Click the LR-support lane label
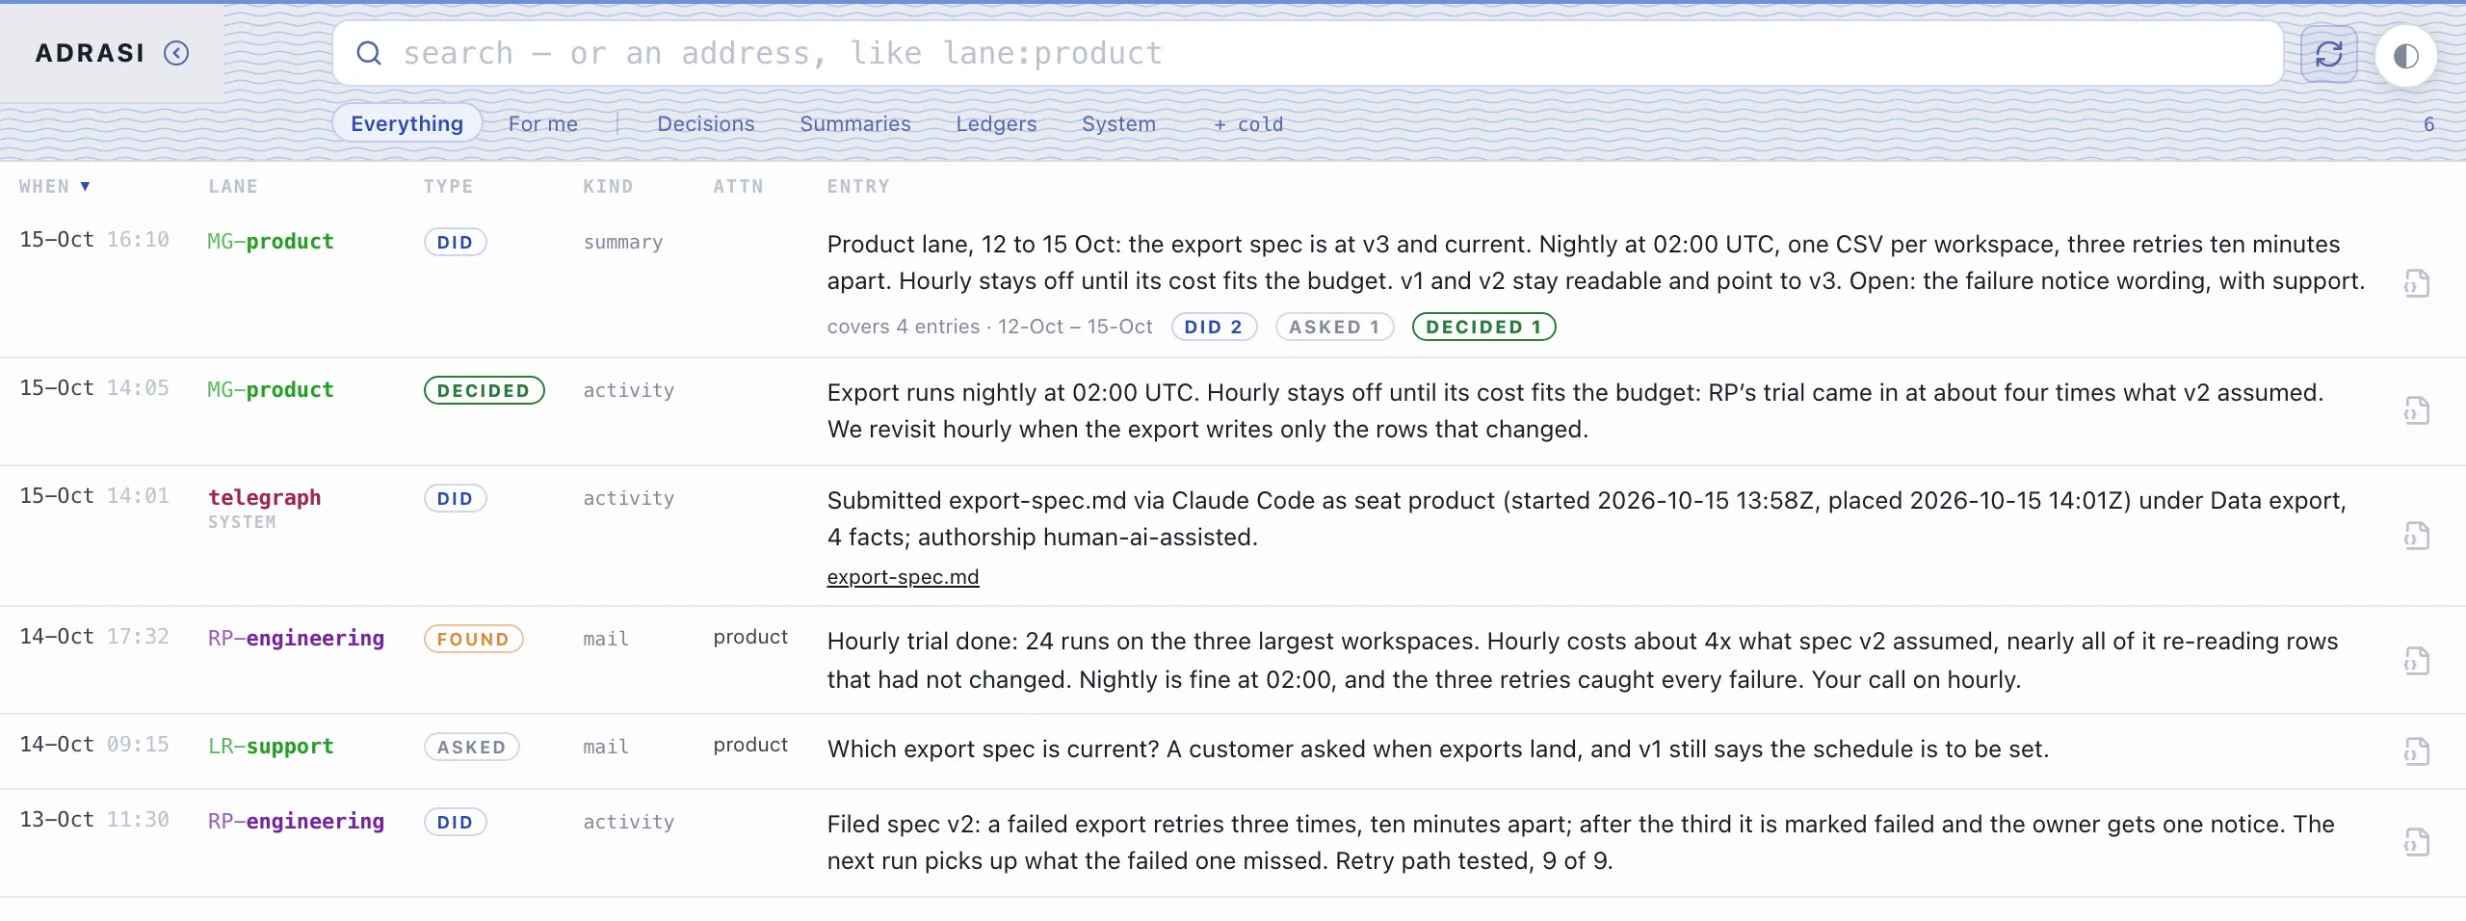Screen dimensions: 2466x921 coord(271,746)
